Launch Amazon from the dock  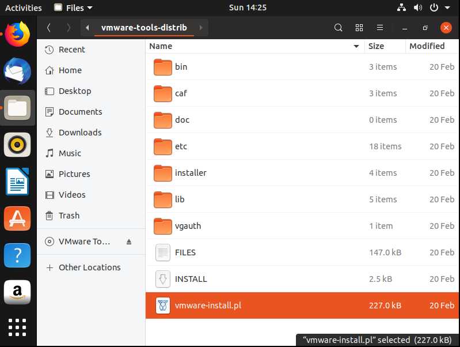pos(17,292)
